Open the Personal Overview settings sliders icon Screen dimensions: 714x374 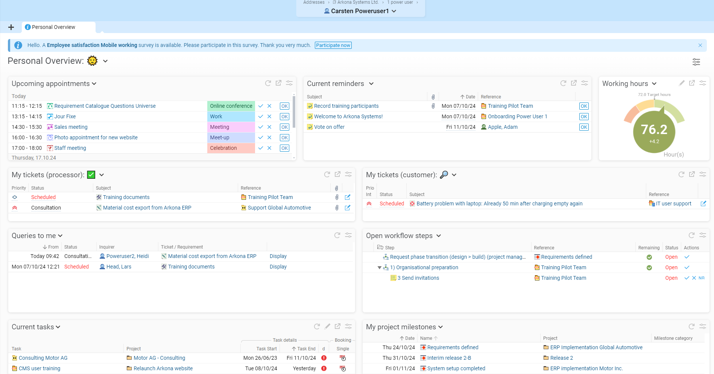pos(696,62)
